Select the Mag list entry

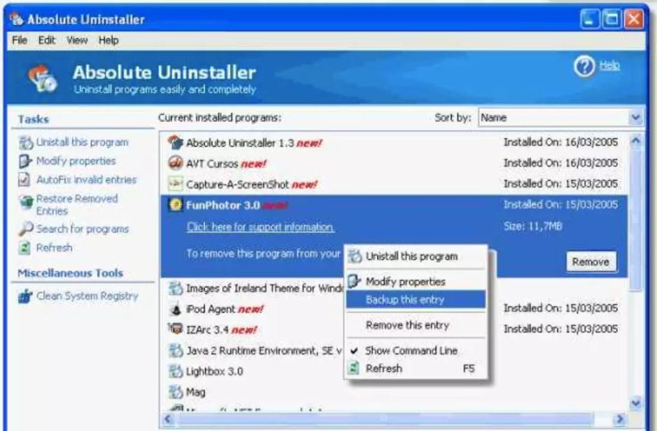click(x=394, y=392)
